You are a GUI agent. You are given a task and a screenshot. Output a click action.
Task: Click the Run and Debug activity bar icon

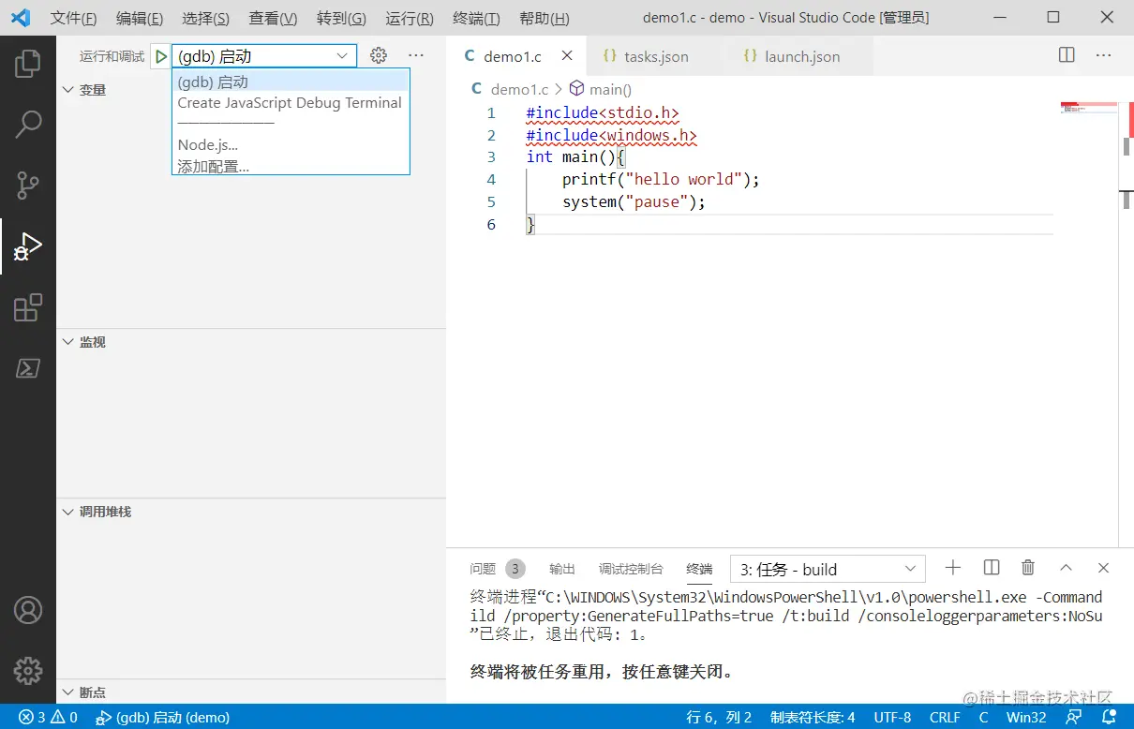click(28, 245)
